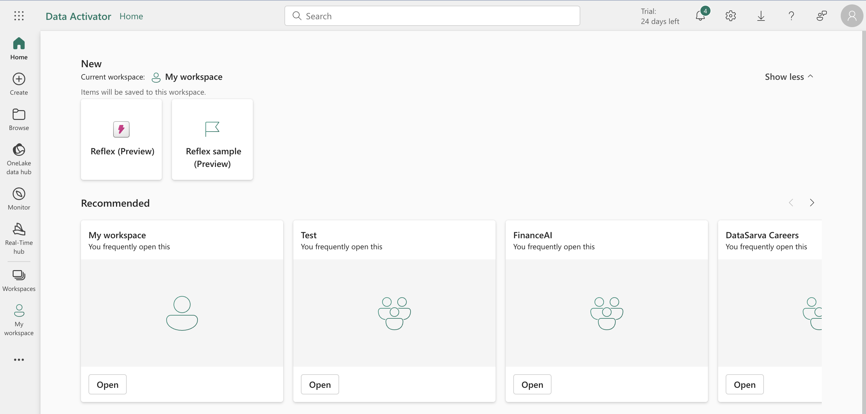Click into the Search field
866x414 pixels.
tap(432, 16)
